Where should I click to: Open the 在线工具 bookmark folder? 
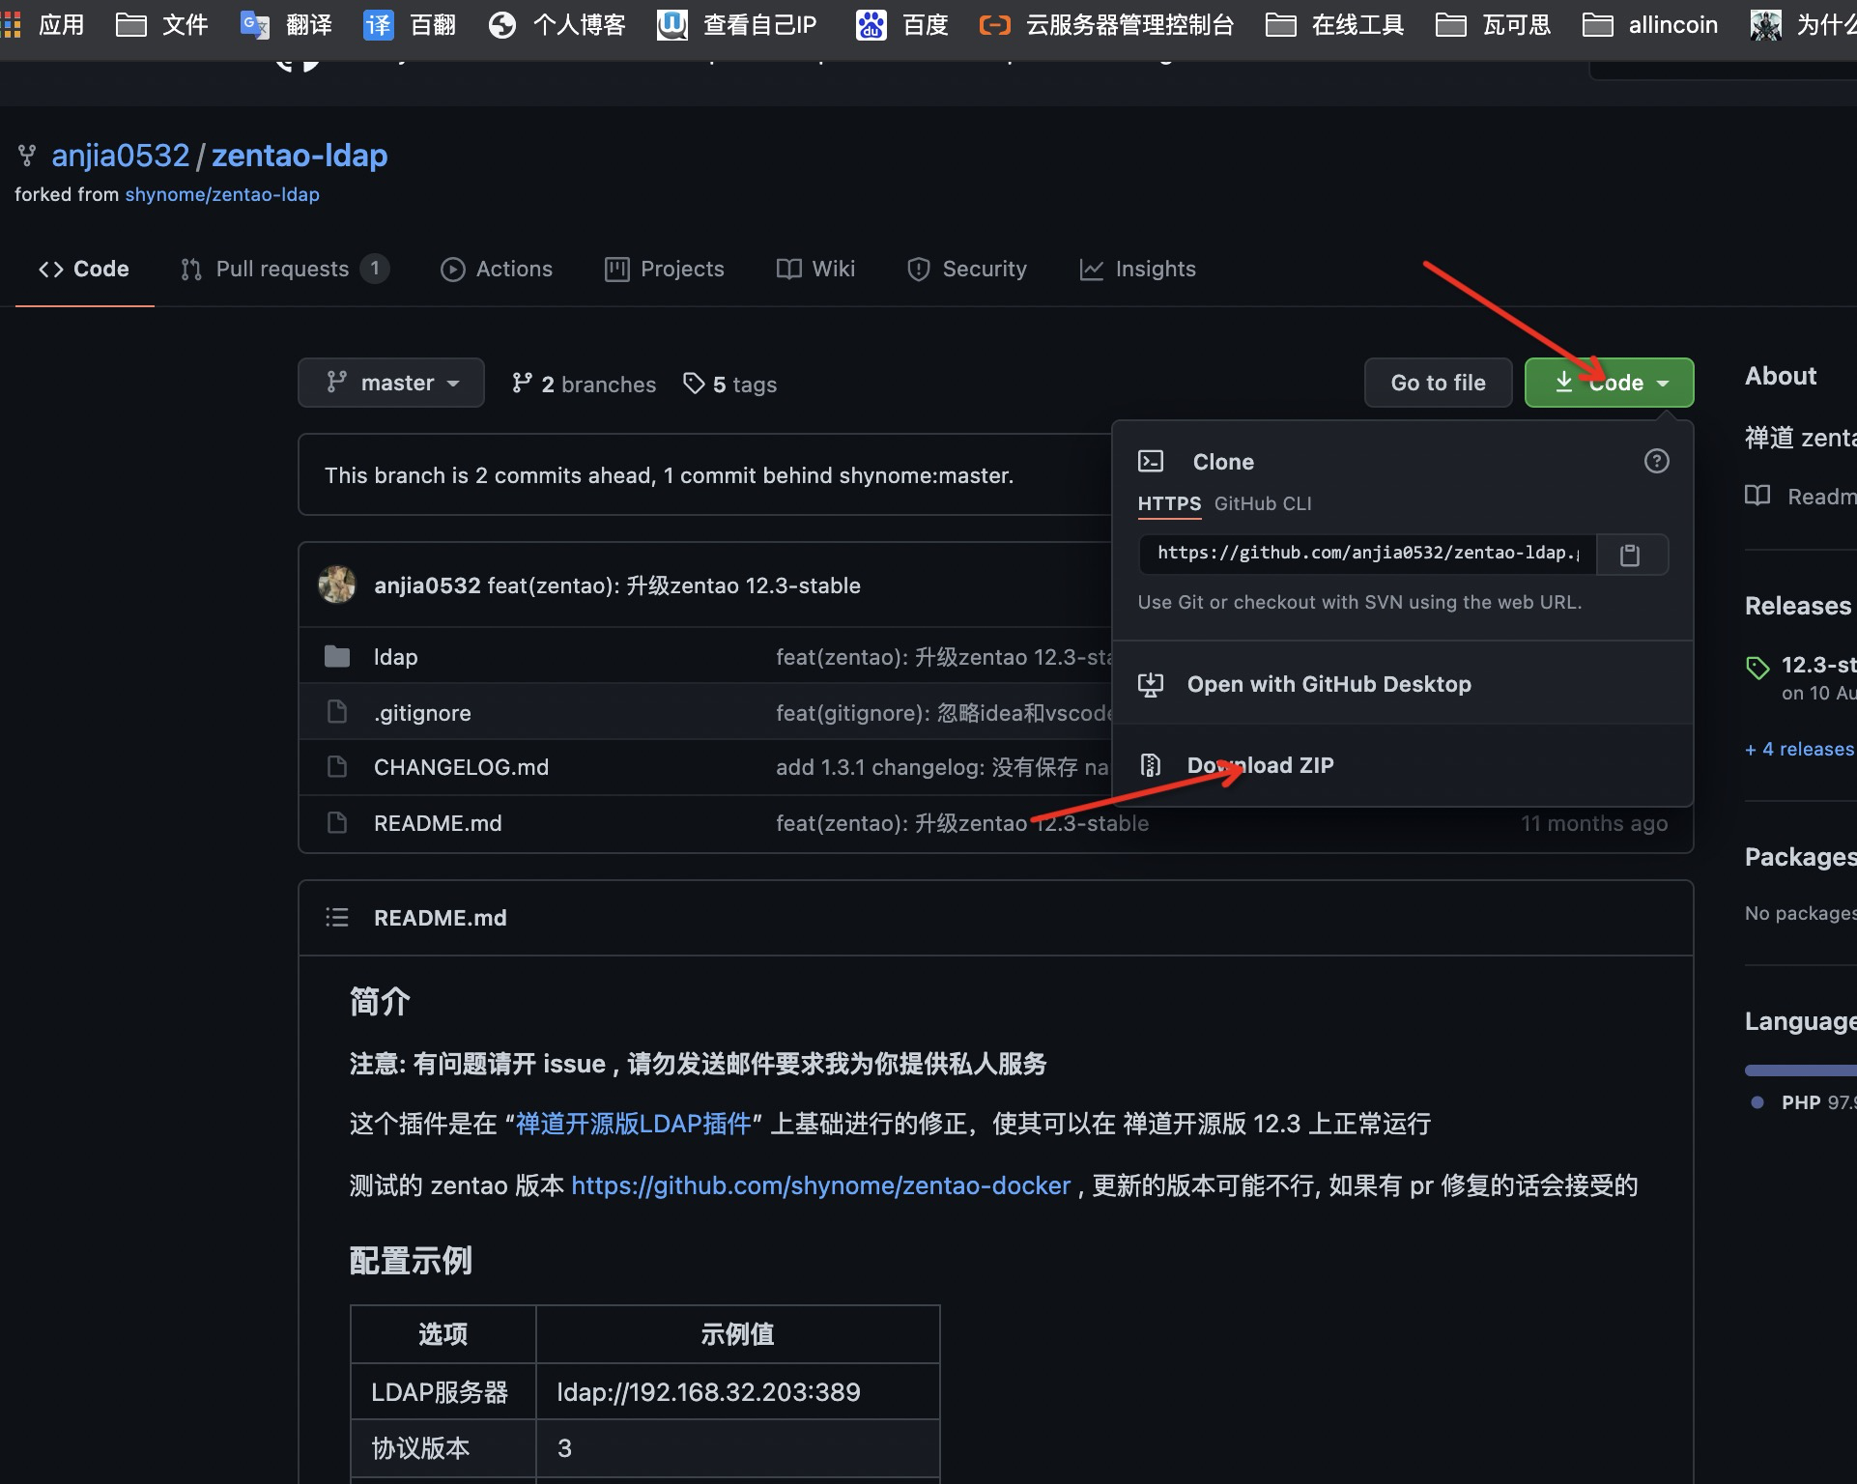click(x=1334, y=24)
